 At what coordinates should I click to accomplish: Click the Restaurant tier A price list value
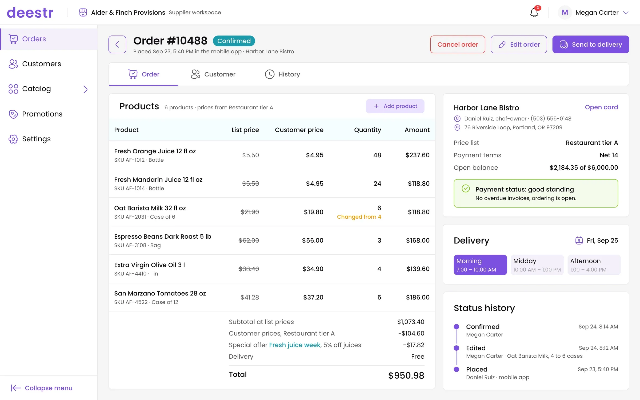click(x=592, y=143)
